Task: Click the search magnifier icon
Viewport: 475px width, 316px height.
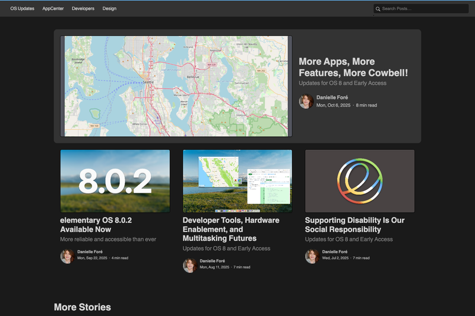Action: 378,9
